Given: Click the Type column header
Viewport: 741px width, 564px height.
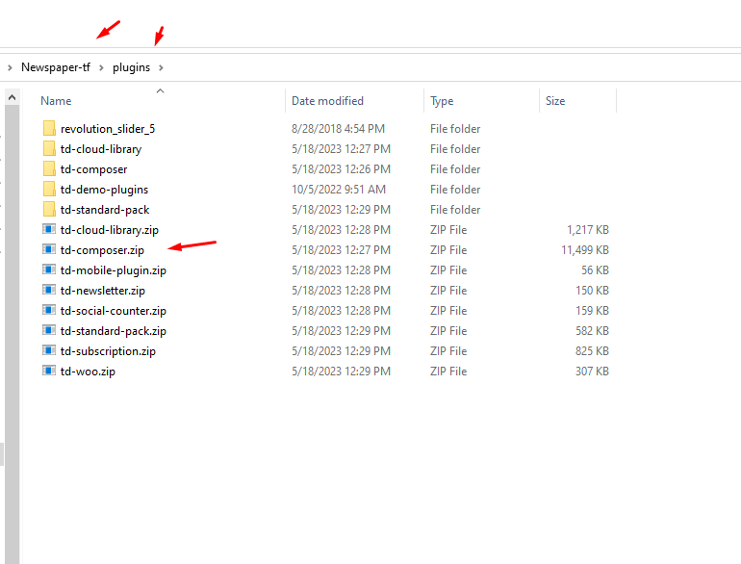Looking at the screenshot, I should (442, 101).
